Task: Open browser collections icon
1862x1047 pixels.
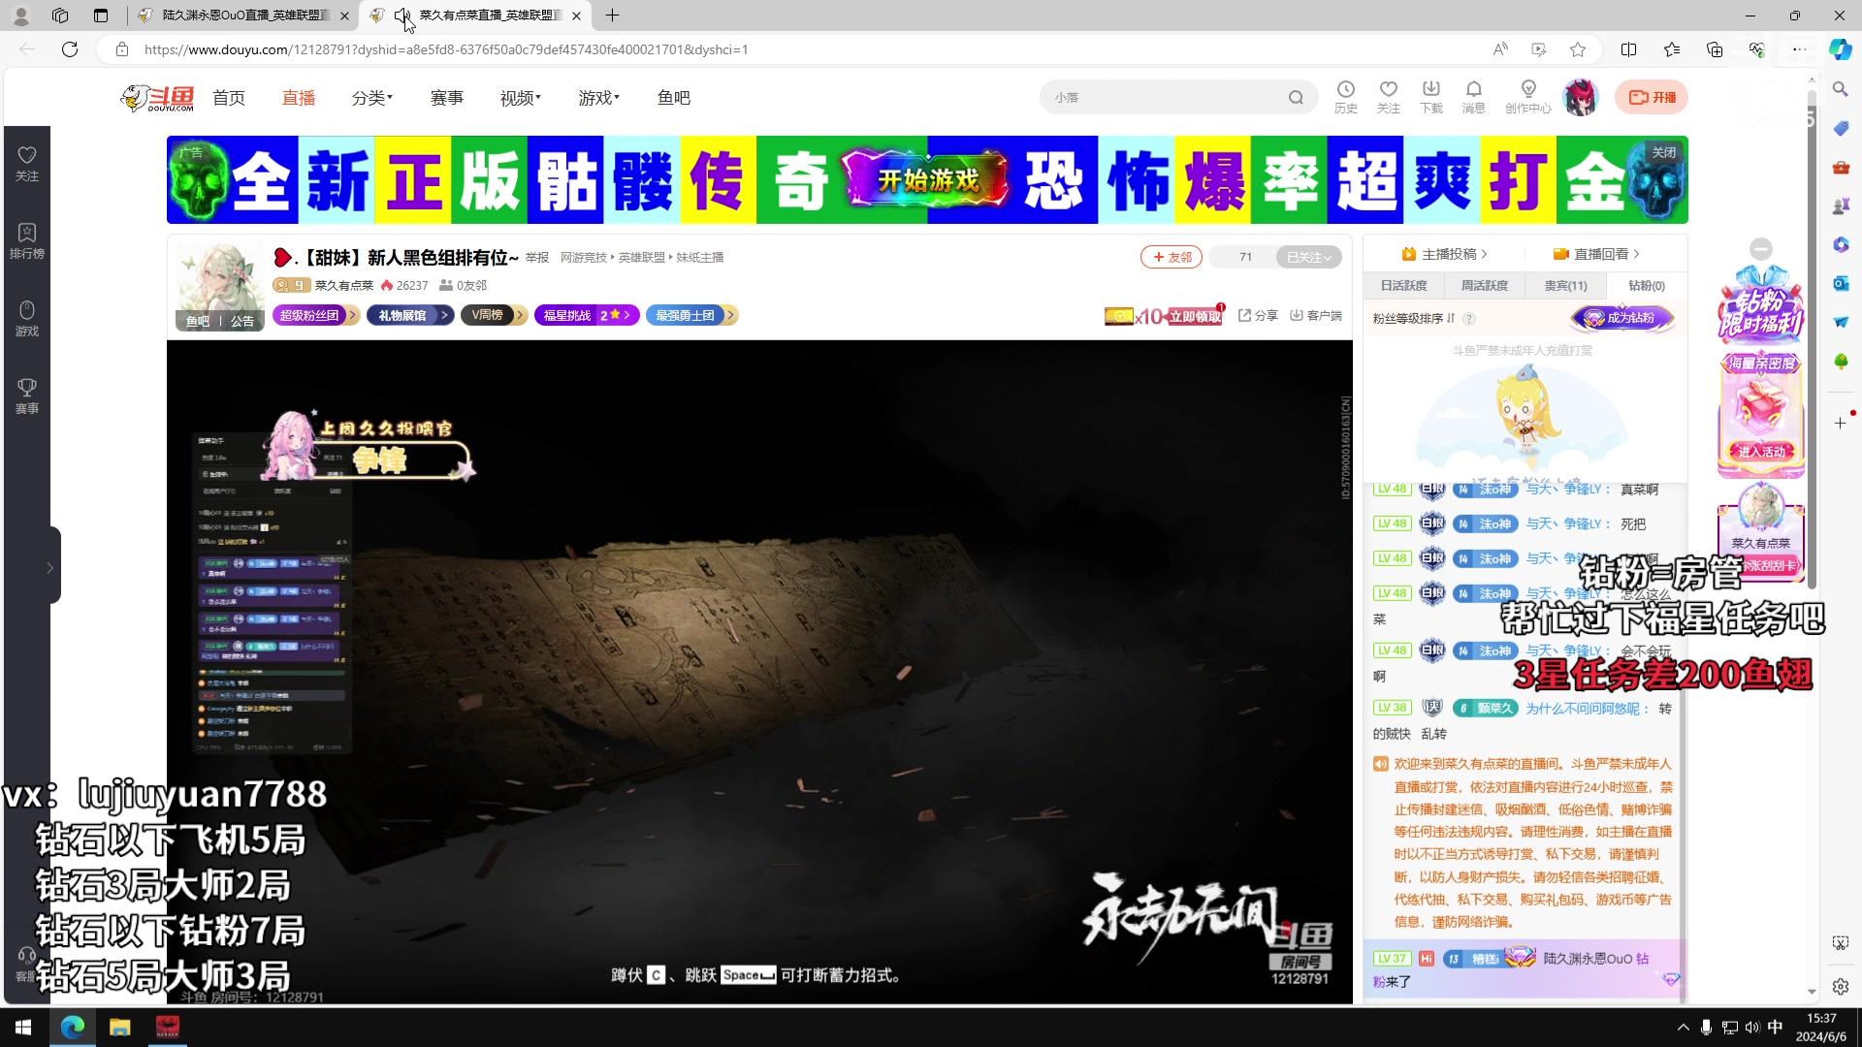Action: click(x=1715, y=49)
